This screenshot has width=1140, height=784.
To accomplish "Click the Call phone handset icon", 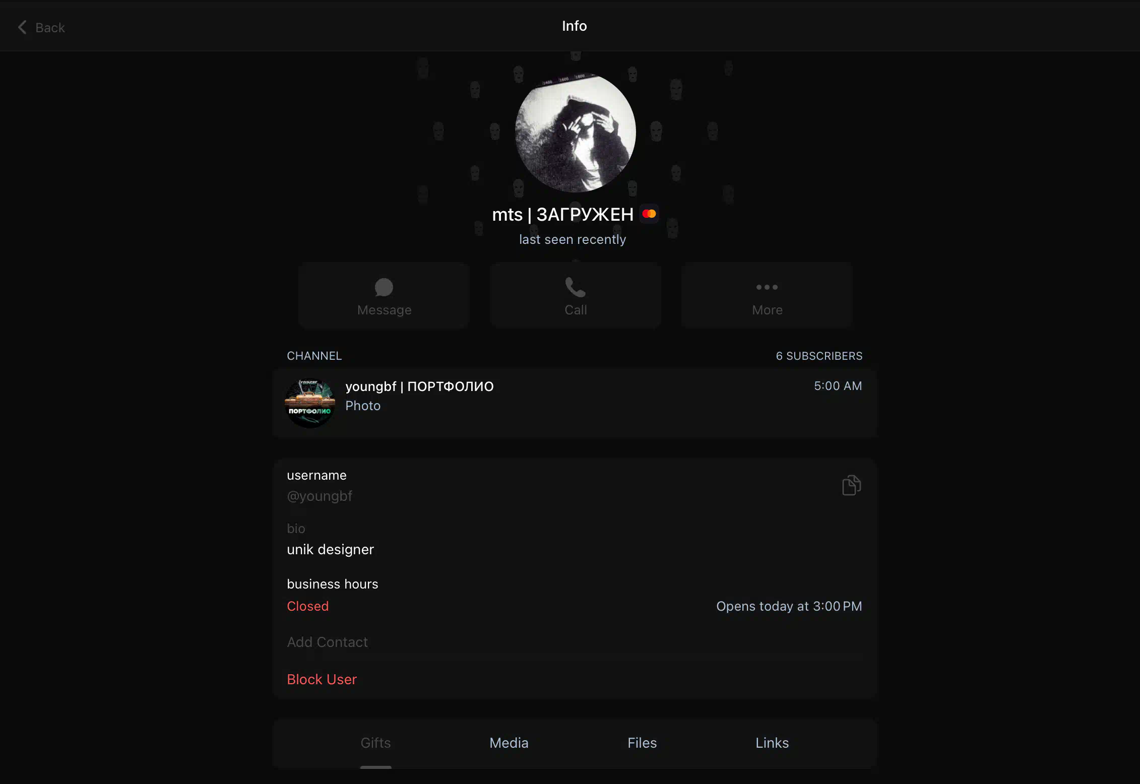I will 575,287.
